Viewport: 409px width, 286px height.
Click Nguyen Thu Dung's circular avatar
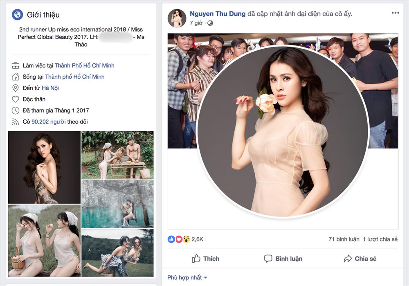click(176, 17)
